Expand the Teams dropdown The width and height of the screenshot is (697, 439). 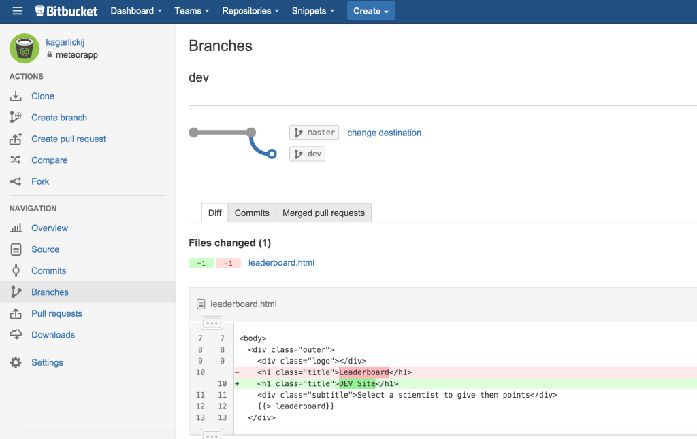191,11
